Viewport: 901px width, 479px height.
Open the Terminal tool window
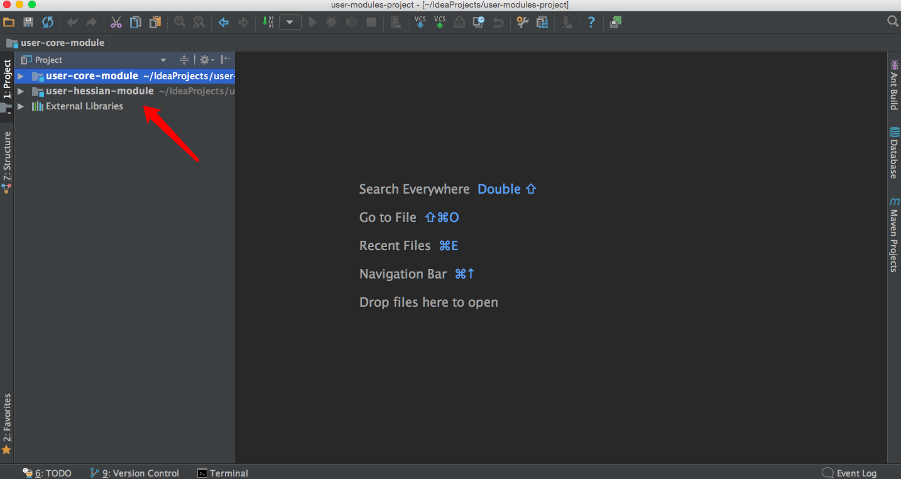click(x=222, y=472)
